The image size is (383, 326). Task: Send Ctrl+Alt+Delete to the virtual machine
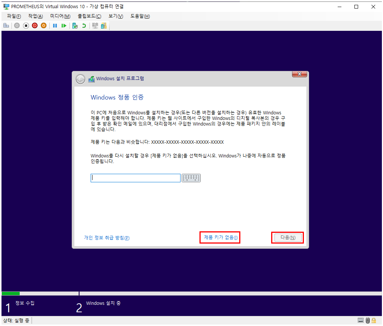click(x=6, y=26)
